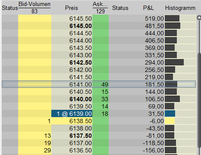
Task: Click P&L value -156,00
Action: pos(153,150)
